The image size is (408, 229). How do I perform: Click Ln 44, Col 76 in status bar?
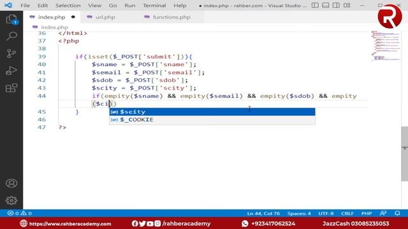(x=263, y=214)
